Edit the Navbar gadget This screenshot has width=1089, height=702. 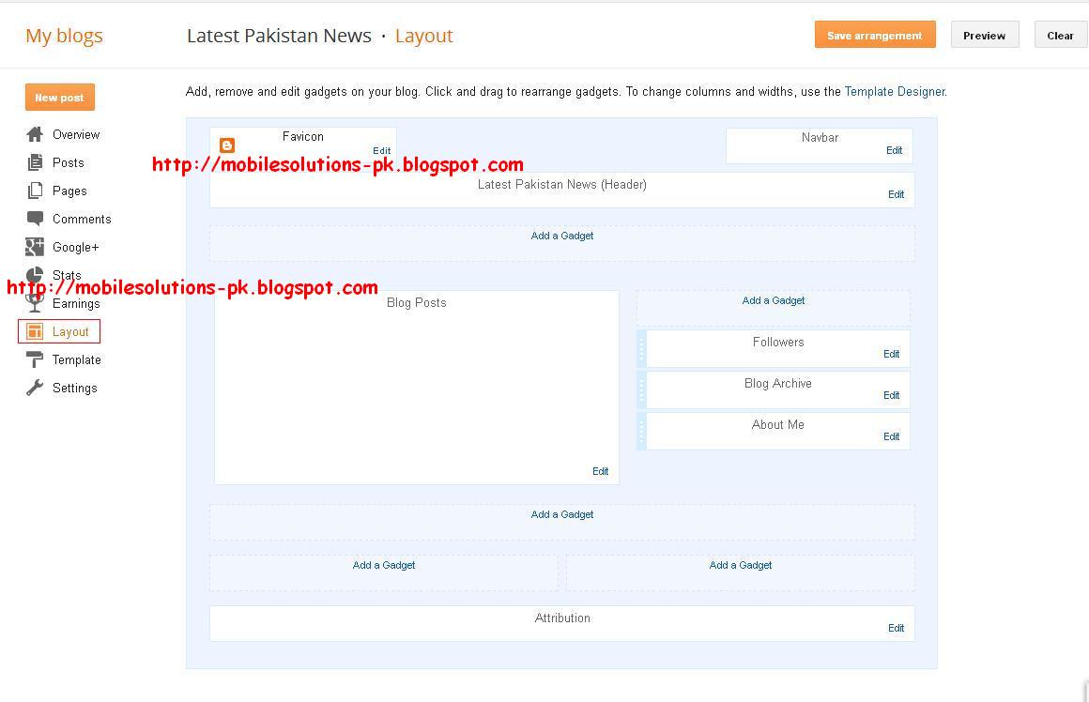coord(894,148)
